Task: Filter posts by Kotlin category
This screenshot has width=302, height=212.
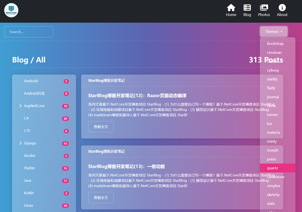Action: pyautogui.click(x=29, y=193)
